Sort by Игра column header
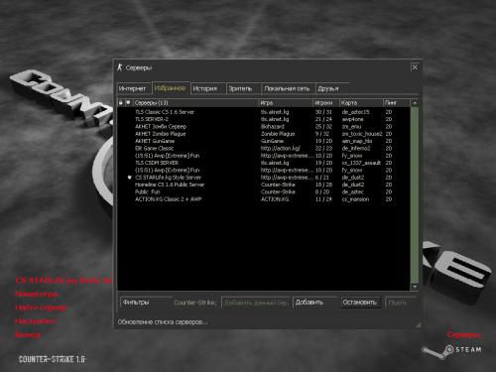This screenshot has height=372, width=496. pos(286,103)
